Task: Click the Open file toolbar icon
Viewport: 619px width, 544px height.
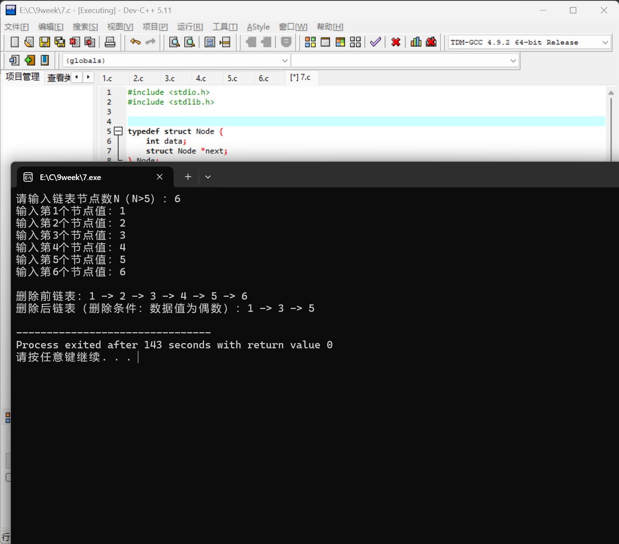Action: point(29,42)
